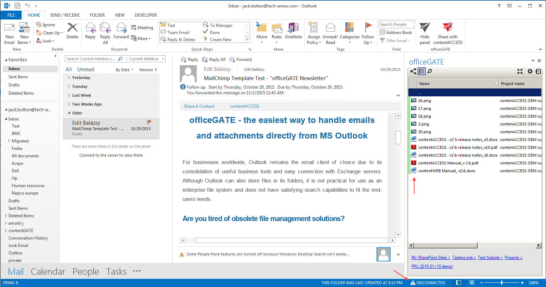Go to Calendar in navigation bar
This screenshot has width=546, height=287.
[x=48, y=271]
